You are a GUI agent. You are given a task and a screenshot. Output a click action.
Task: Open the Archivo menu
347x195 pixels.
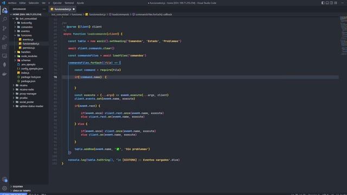pos(12,3)
